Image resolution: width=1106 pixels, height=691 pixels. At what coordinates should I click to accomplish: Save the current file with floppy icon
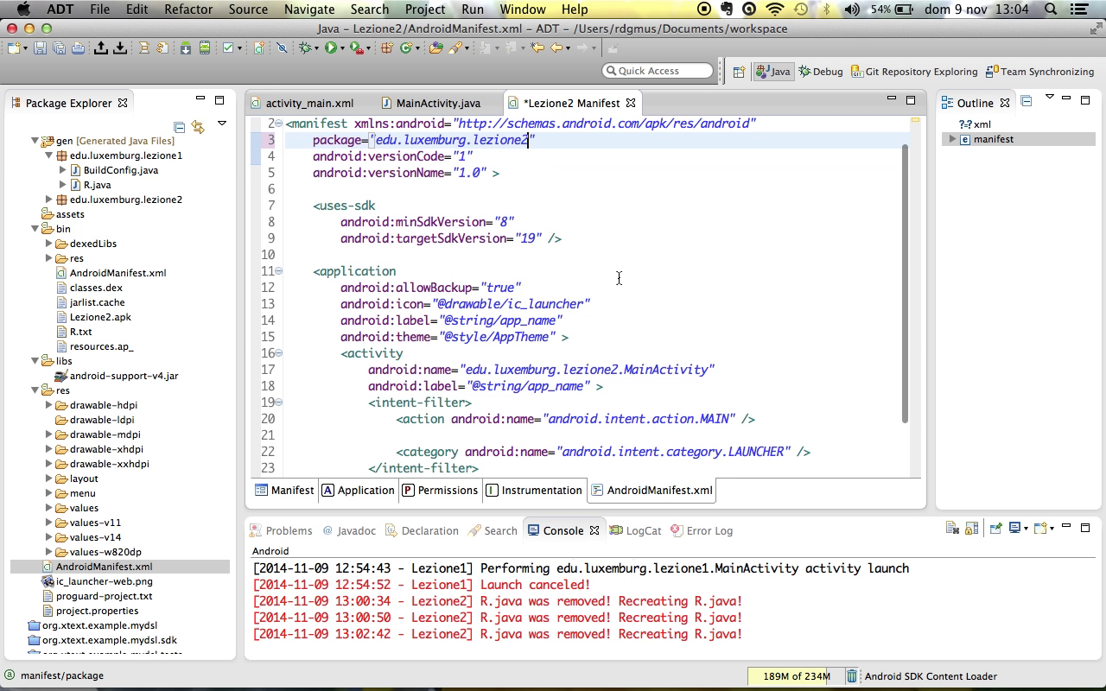[40, 48]
